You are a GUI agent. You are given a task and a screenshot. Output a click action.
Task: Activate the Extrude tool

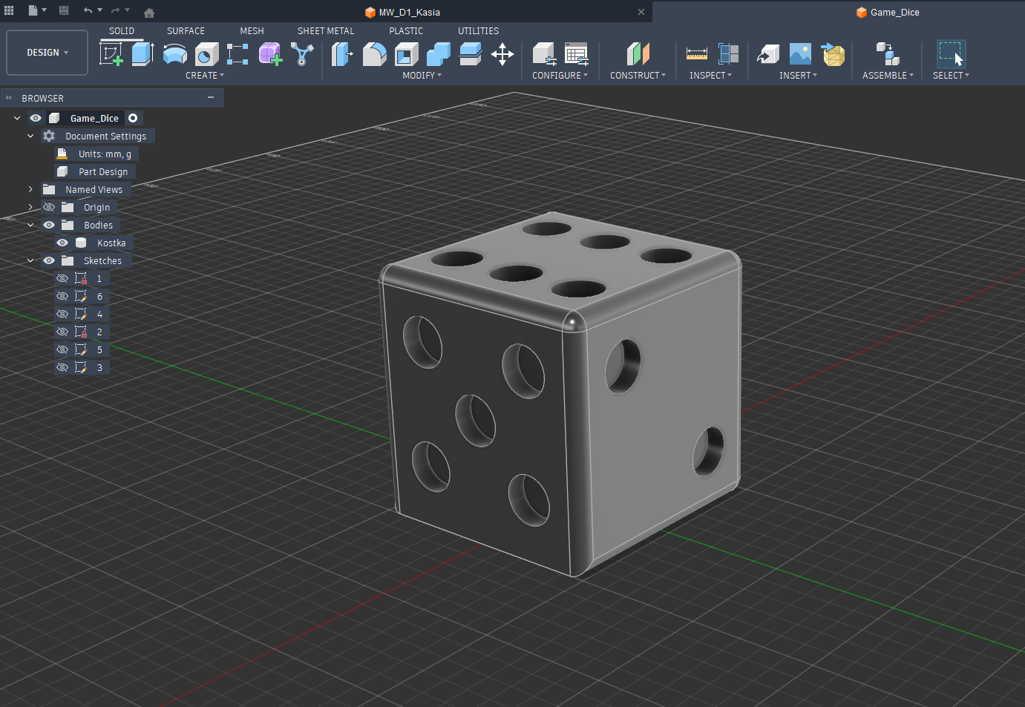click(143, 54)
